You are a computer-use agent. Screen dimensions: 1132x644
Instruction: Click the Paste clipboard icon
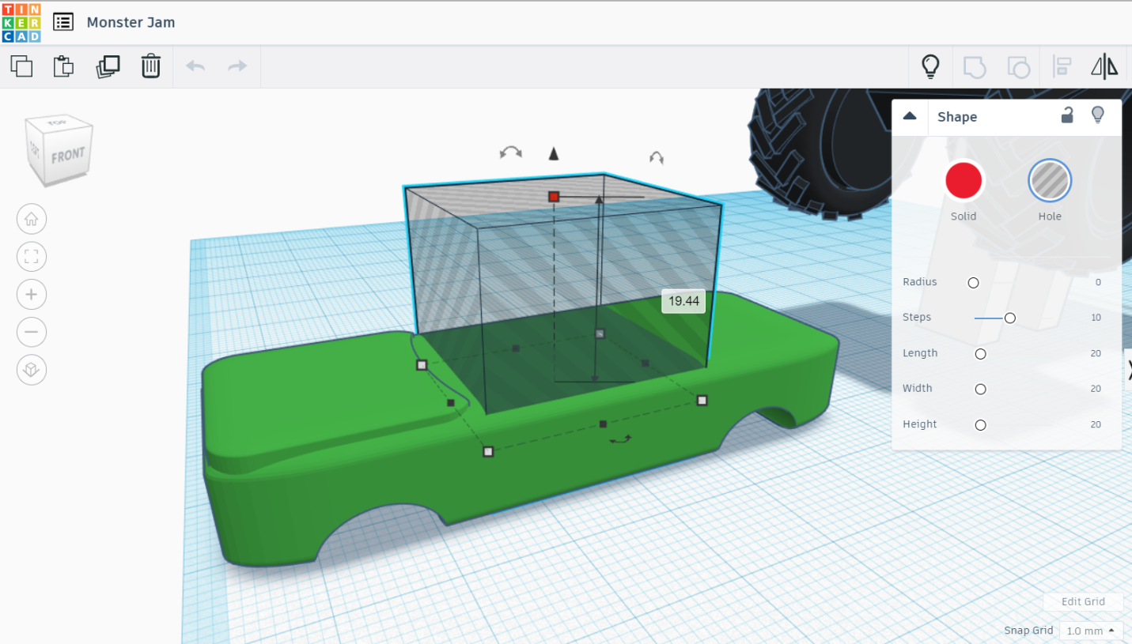click(63, 66)
